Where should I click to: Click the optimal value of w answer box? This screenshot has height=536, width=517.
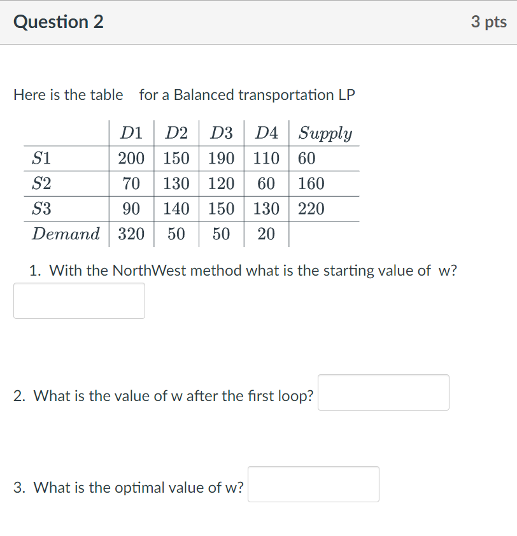(313, 484)
